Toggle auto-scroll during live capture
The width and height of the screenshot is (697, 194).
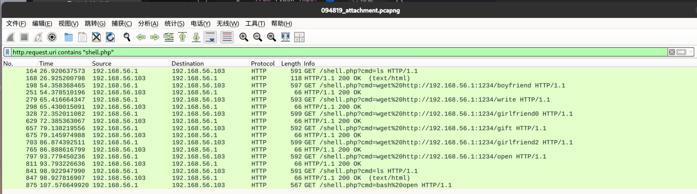210,37
